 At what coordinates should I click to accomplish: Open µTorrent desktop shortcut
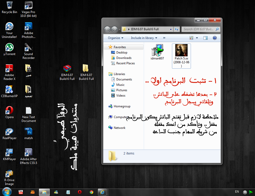[x=9, y=49]
